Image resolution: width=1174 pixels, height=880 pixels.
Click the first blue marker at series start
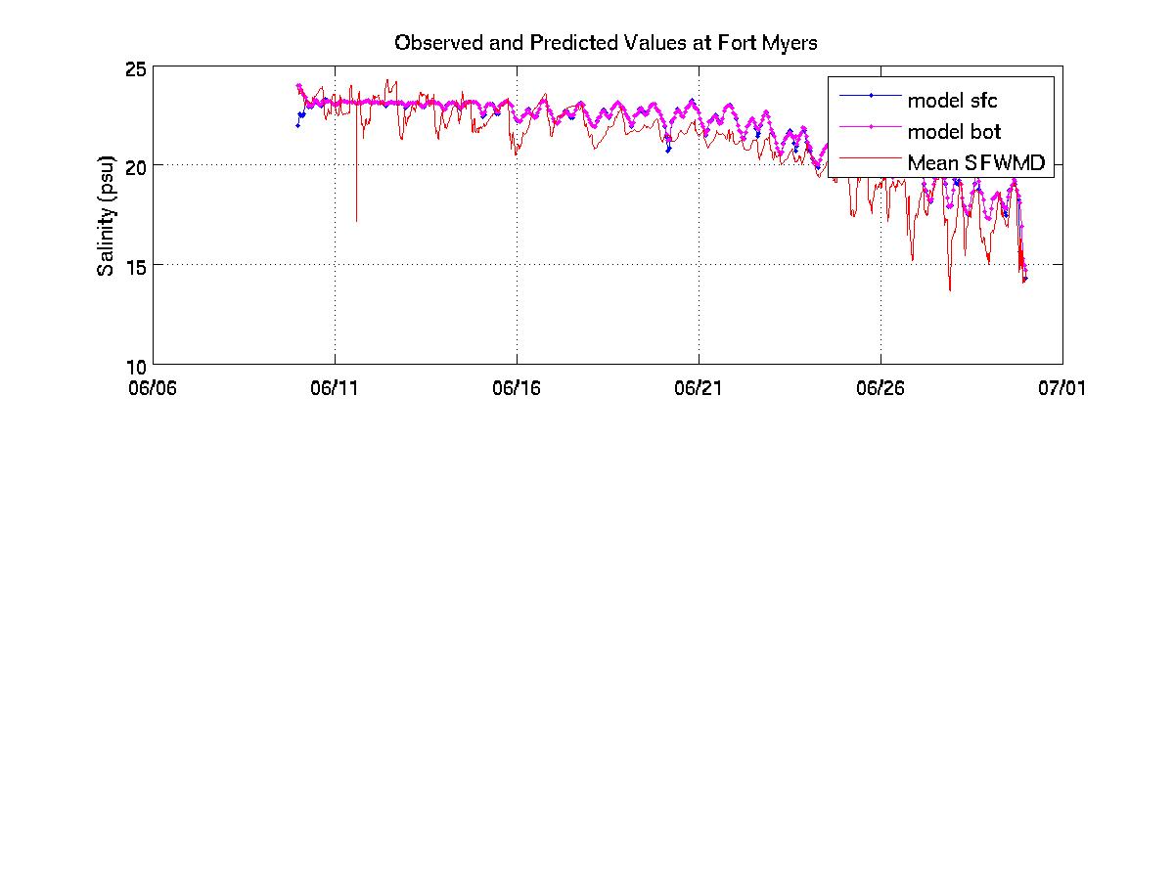click(297, 125)
